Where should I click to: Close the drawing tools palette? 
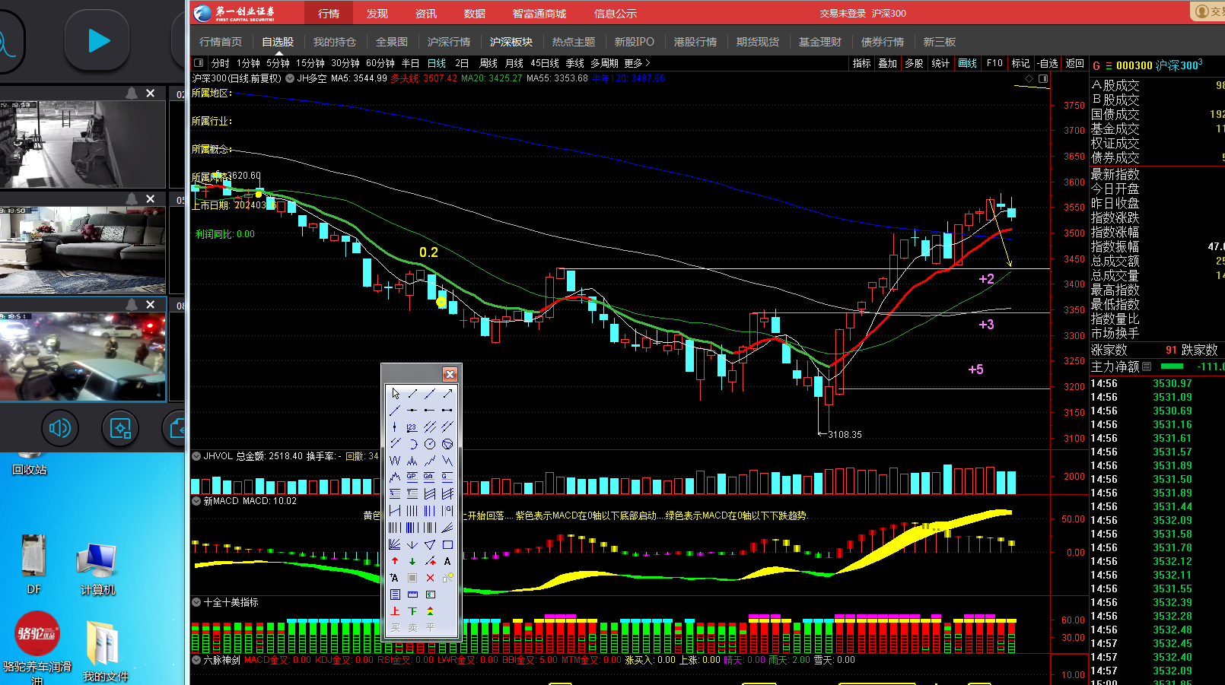[450, 374]
